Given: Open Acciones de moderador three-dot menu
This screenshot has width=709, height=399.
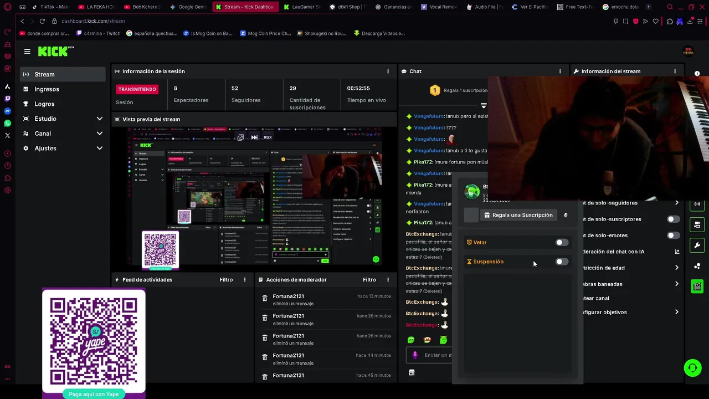Looking at the screenshot, I should point(388,280).
